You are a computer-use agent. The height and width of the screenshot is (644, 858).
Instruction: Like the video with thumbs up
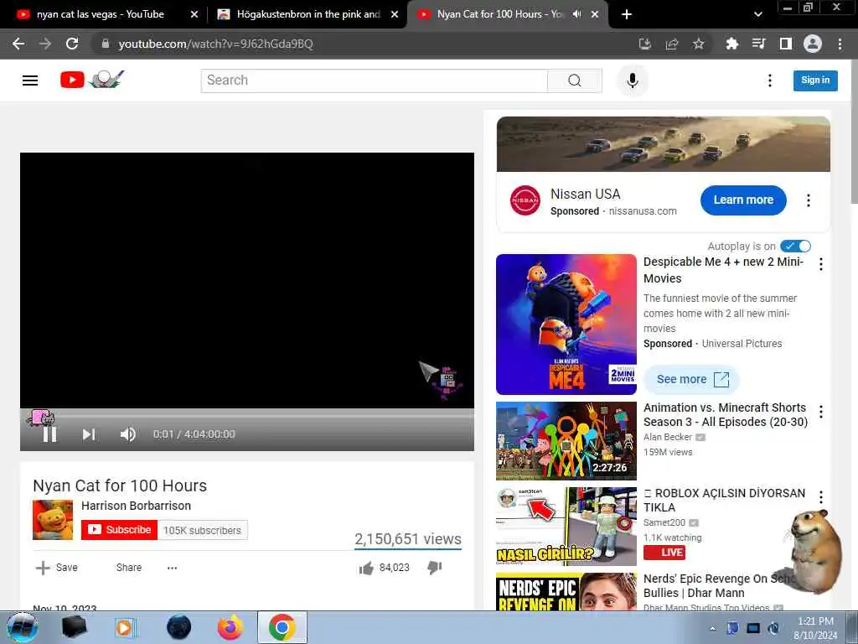366,568
